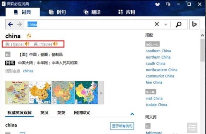This screenshot has height=134, width=206.
Task: Click inside the china search field
Action: pyautogui.click(x=89, y=24)
